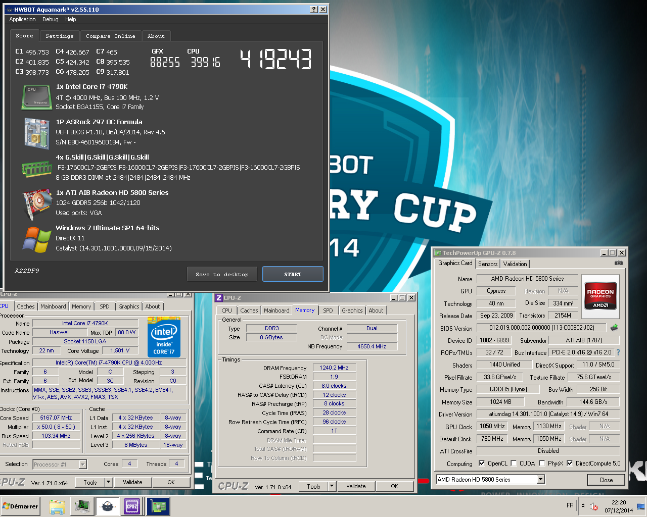Expand the Tools arrow in left CPU-Z window
This screenshot has width=647, height=517.
click(108, 482)
